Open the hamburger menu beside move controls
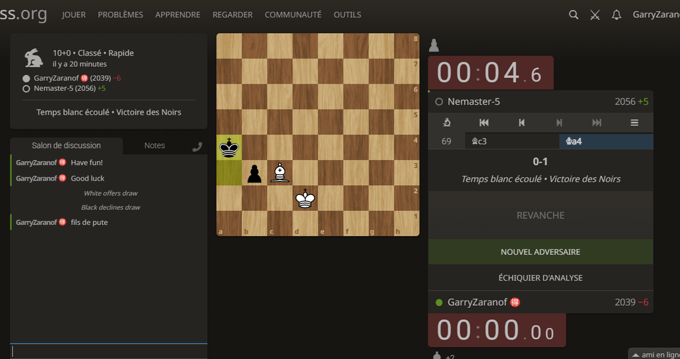The image size is (680, 359). [634, 123]
